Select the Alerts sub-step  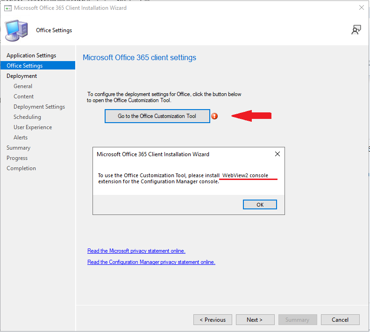pos(21,138)
